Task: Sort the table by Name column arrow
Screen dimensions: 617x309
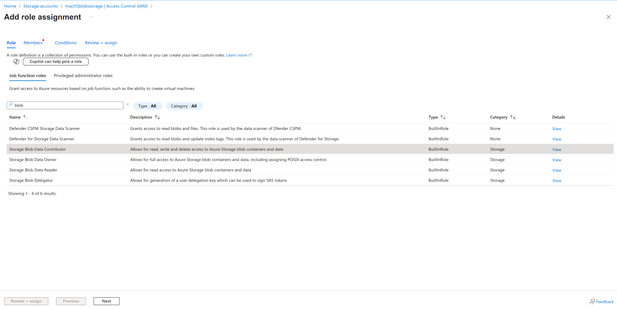Action: [x=25, y=117]
